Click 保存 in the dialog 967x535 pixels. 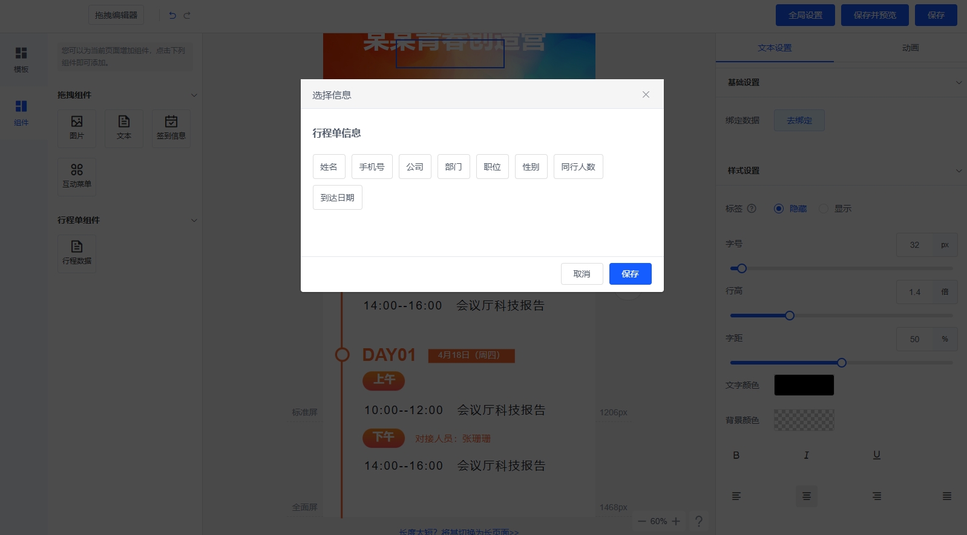(630, 274)
